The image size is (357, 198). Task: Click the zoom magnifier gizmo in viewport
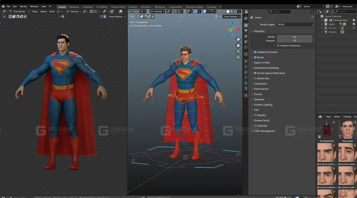coord(238,40)
